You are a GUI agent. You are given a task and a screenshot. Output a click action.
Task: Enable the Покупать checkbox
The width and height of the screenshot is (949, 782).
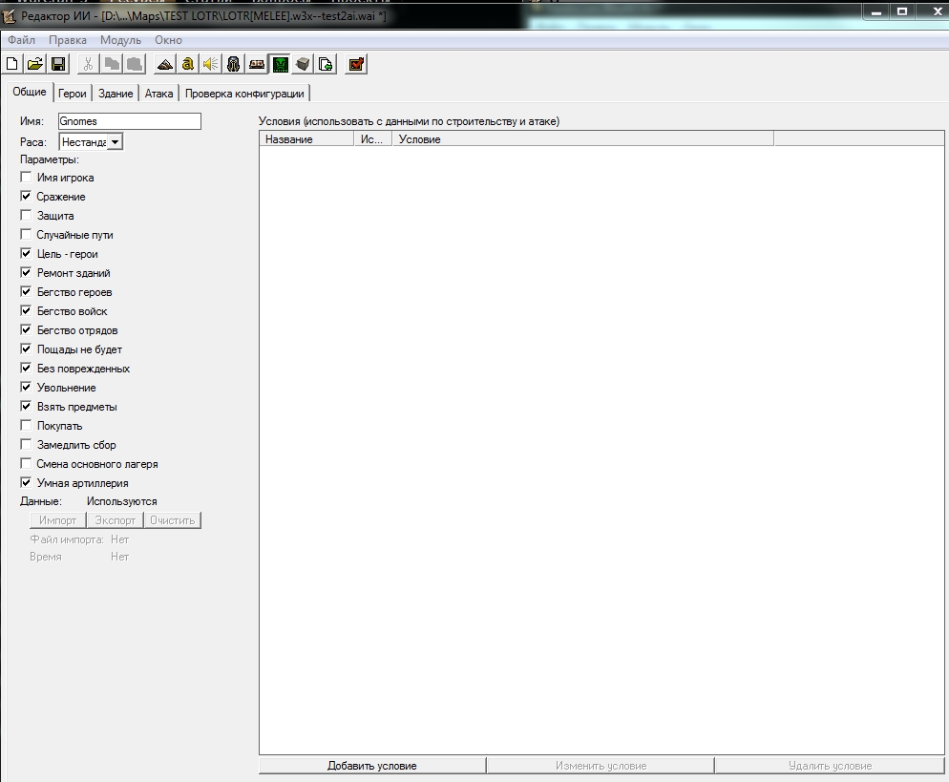26,426
